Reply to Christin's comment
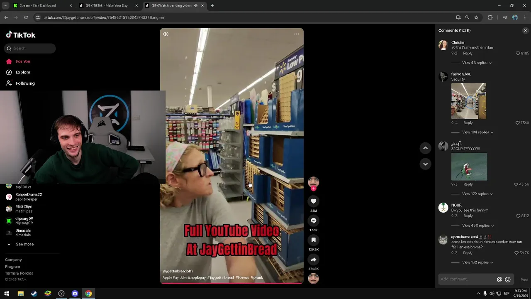The width and height of the screenshot is (531, 299). 468,54
